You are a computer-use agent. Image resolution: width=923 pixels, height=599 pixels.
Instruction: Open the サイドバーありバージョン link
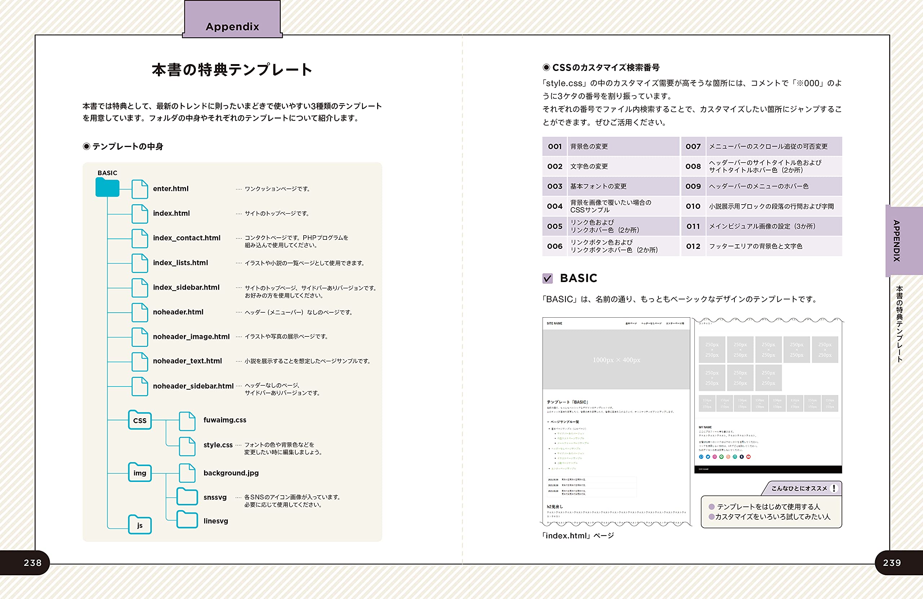click(x=571, y=434)
